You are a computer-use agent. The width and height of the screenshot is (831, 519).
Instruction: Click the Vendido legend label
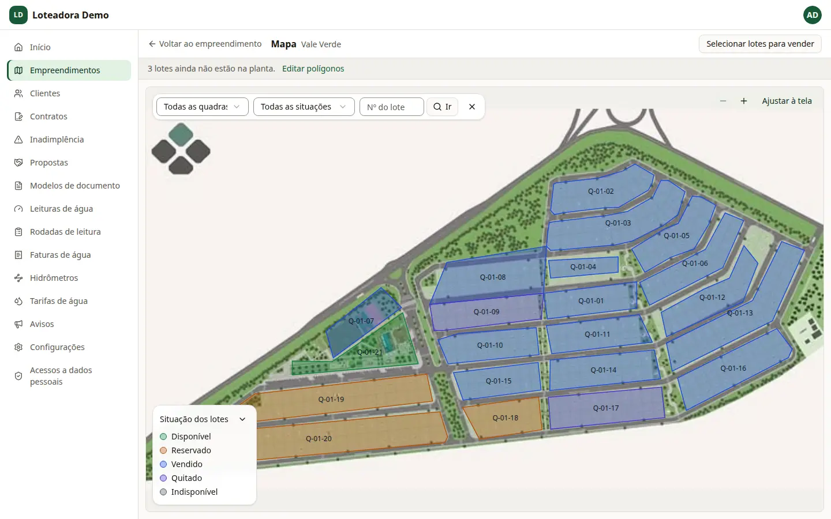[187, 464]
